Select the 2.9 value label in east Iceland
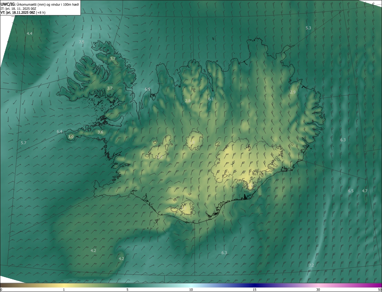Viewport: 382px width, 292px height. [292, 92]
